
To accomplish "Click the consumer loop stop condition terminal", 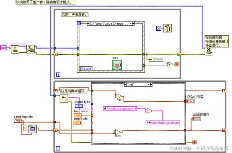I will point(195,142).
